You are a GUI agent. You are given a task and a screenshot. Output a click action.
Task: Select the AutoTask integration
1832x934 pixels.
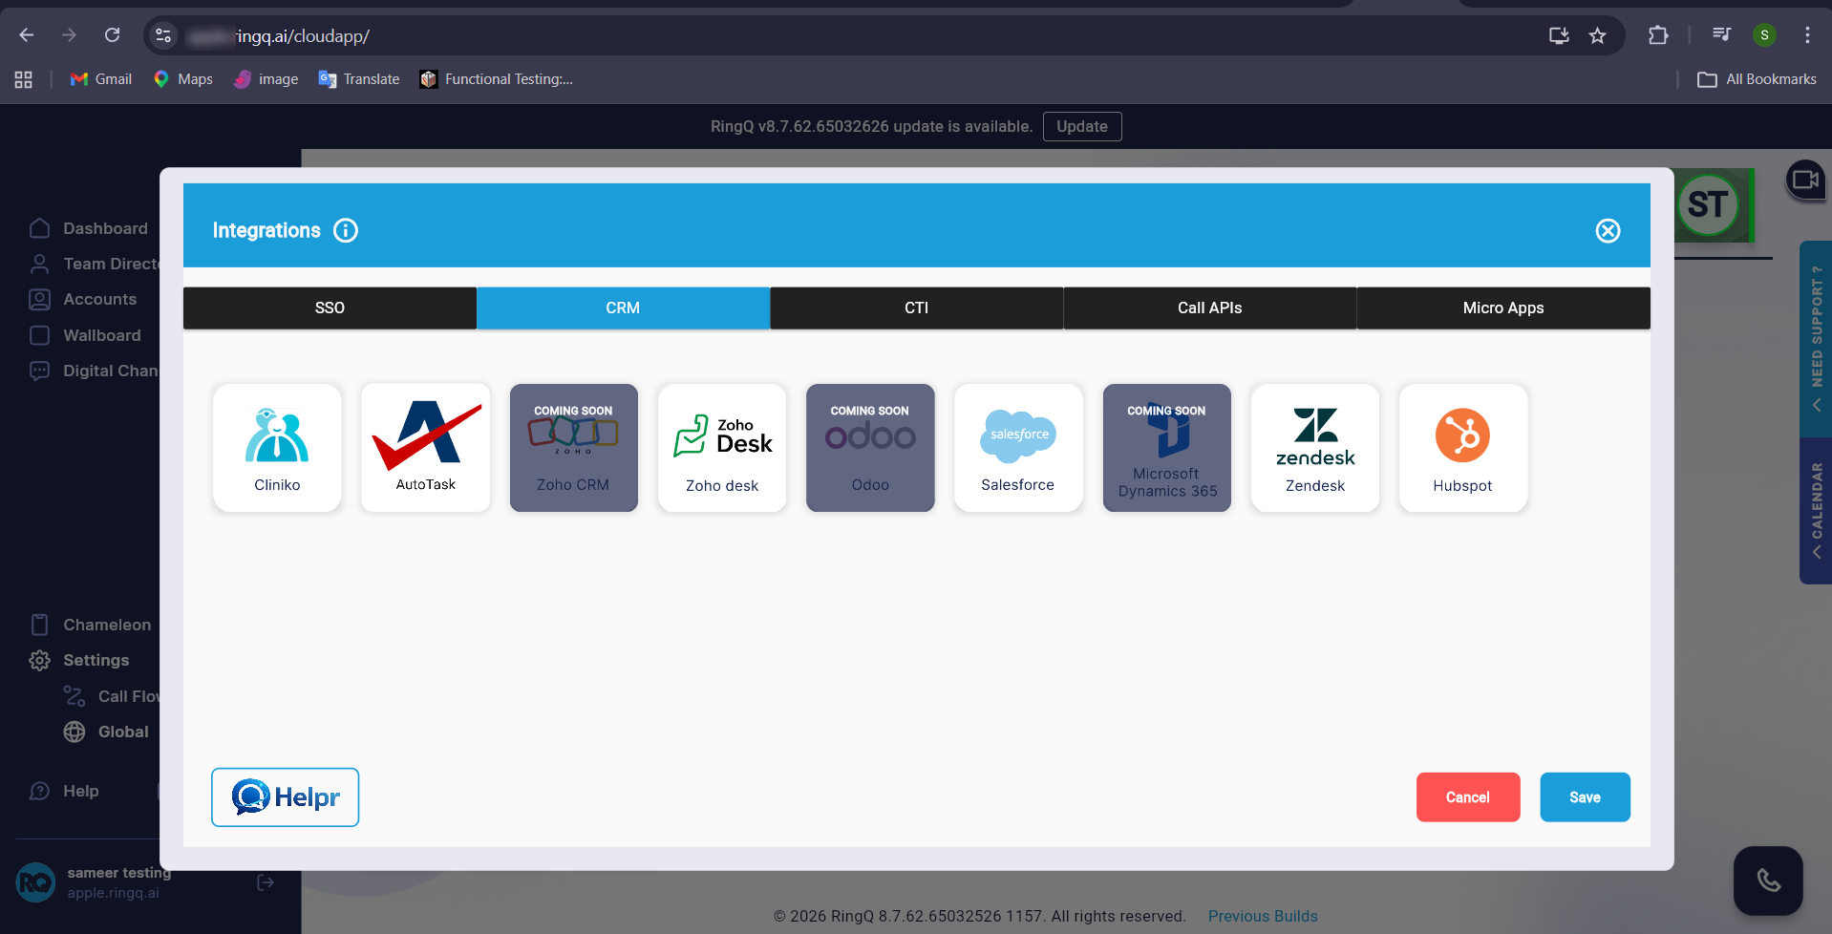425,448
